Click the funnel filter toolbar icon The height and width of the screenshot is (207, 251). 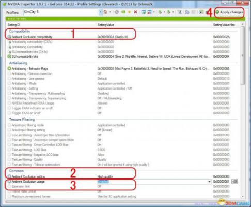pyautogui.click(x=180, y=12)
